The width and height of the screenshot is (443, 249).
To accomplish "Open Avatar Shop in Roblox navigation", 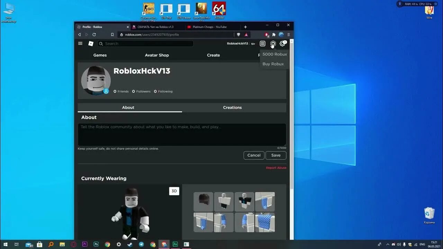I will (157, 55).
